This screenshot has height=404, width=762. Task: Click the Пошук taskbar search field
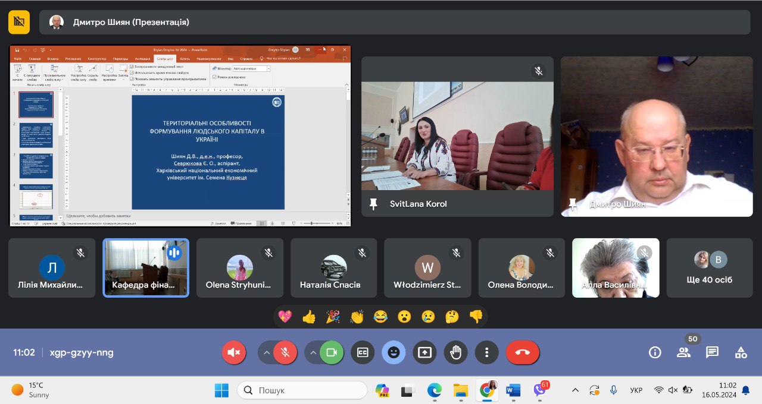pyautogui.click(x=302, y=390)
